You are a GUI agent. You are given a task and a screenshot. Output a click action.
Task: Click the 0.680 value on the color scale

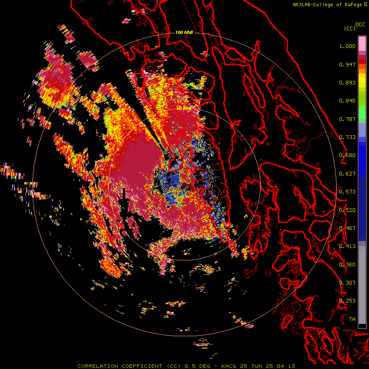pos(347,155)
